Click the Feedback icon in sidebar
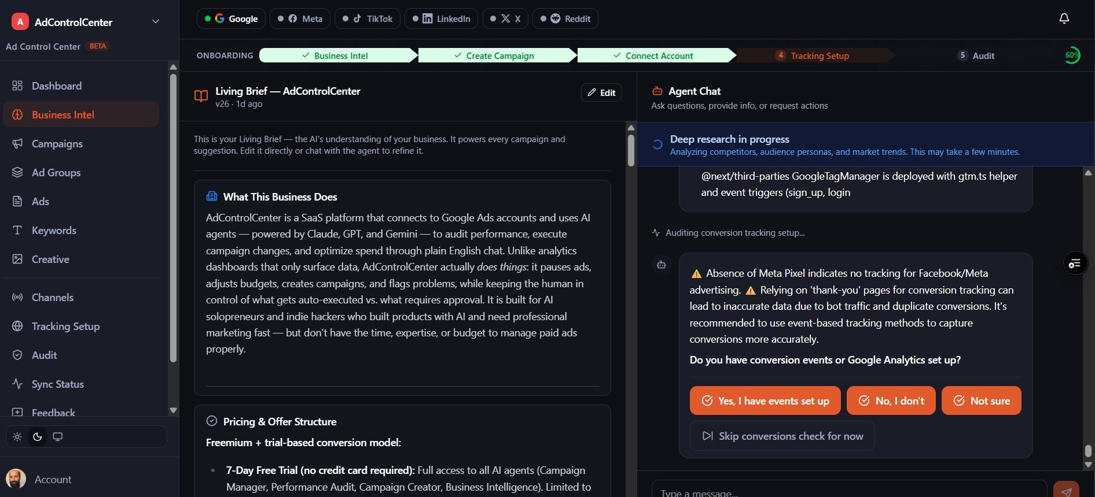Screen dimensions: 1095x497 (x=17, y=413)
